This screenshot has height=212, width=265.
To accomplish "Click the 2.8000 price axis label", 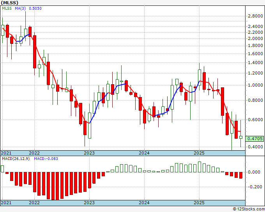I will tap(255, 16).
